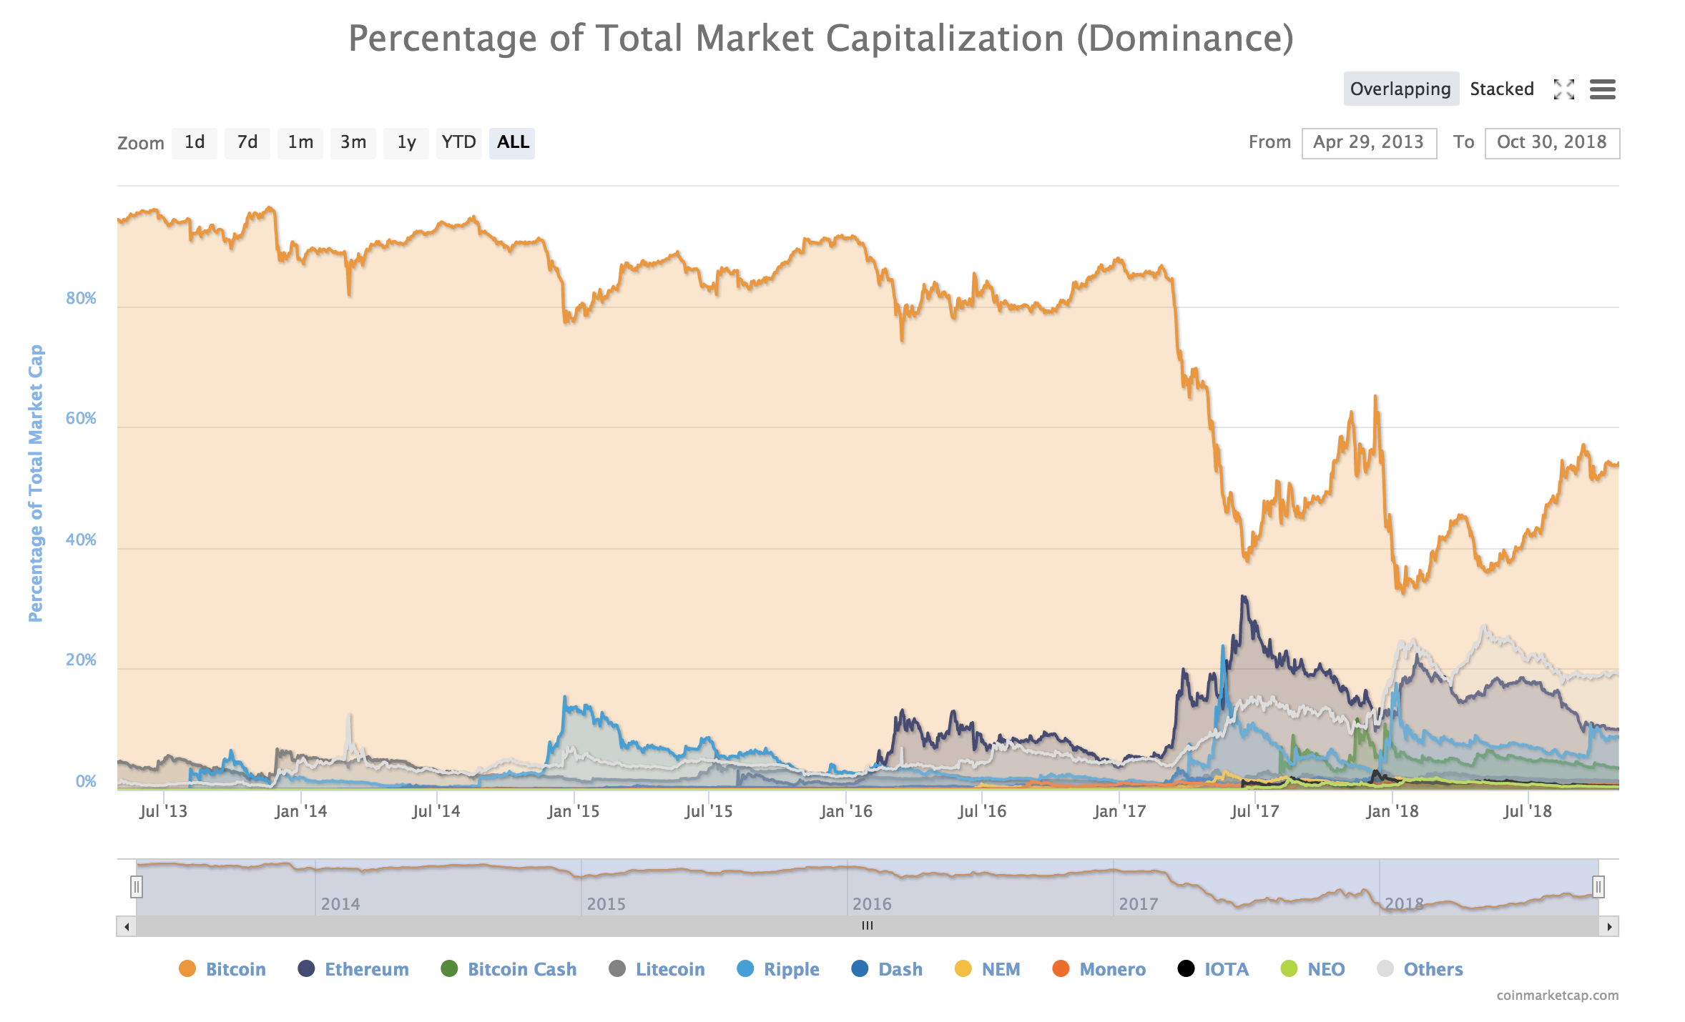The width and height of the screenshot is (1685, 1022).
Task: Choose the 7d zoom range
Action: [x=247, y=142]
